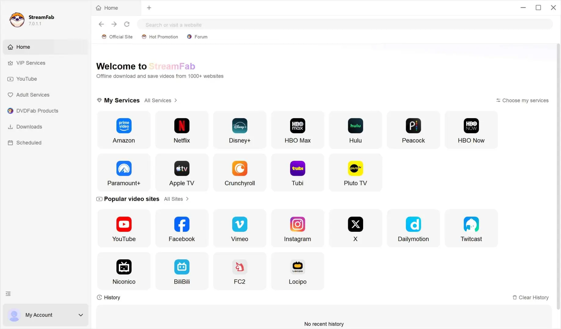Launch the Paramount+ service
This screenshot has width=561, height=329.
124,173
